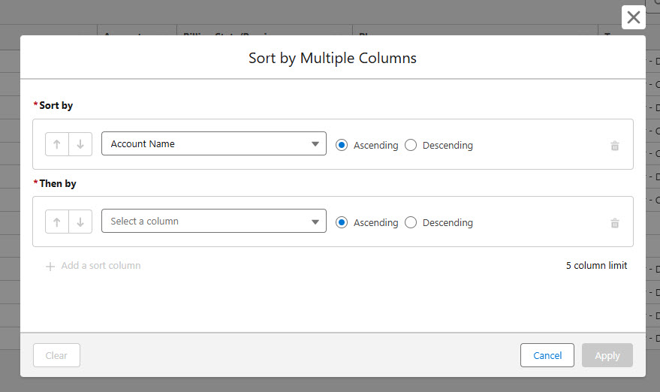Click the 'Sort by Multiple Columns' heading
Screen dimensions: 660x392
[333, 58]
